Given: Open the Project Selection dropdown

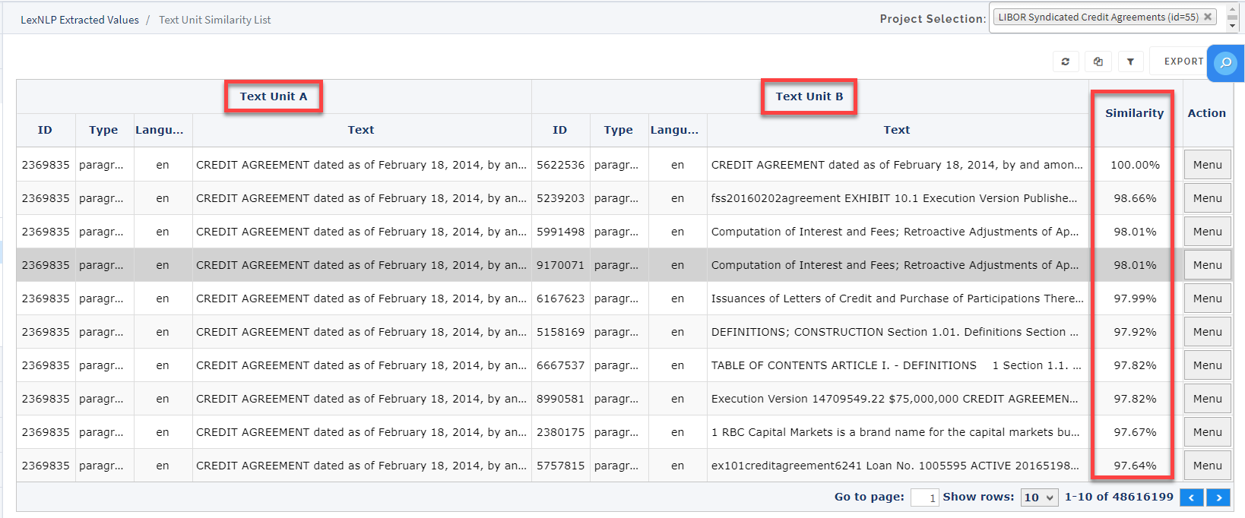Looking at the screenshot, I should click(x=1114, y=17).
